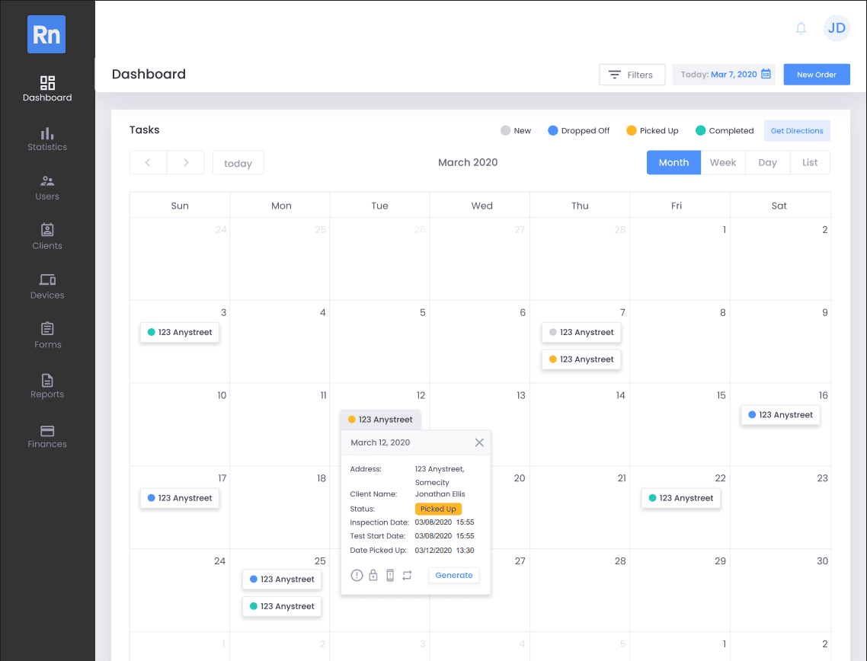Toggle the Completed status legend
Screen dimensions: 867x661
tap(725, 131)
